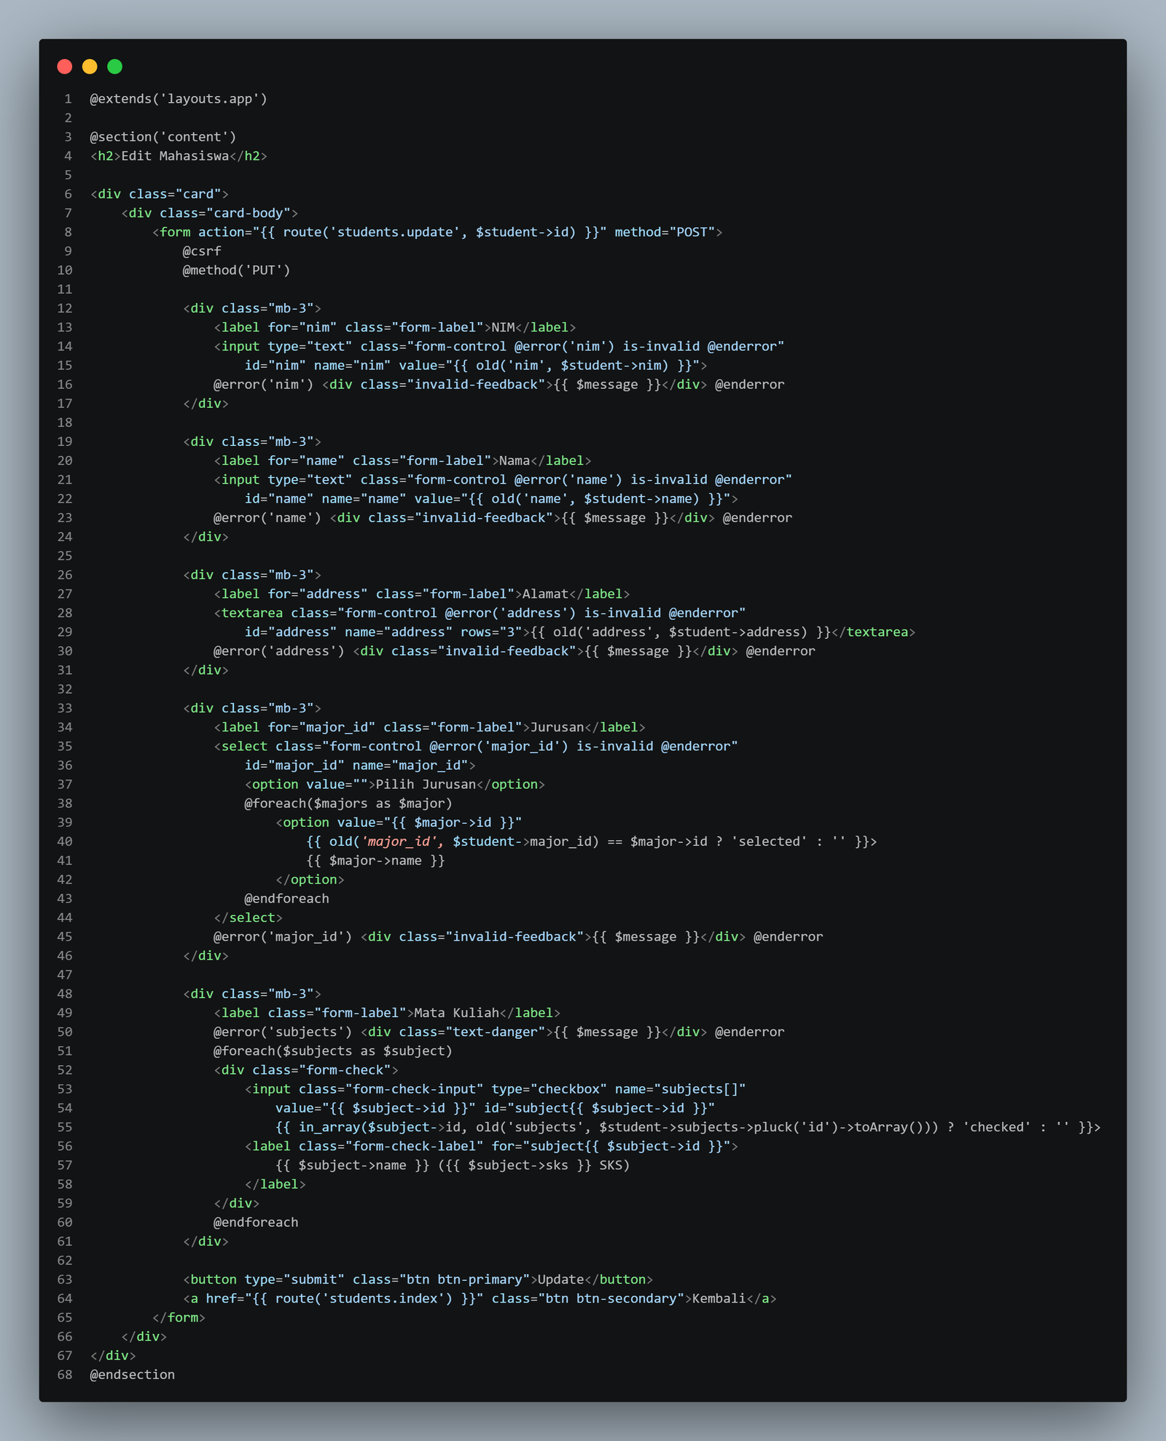The image size is (1166, 1441).
Task: Click line number 1 in gutter
Action: 68,99
